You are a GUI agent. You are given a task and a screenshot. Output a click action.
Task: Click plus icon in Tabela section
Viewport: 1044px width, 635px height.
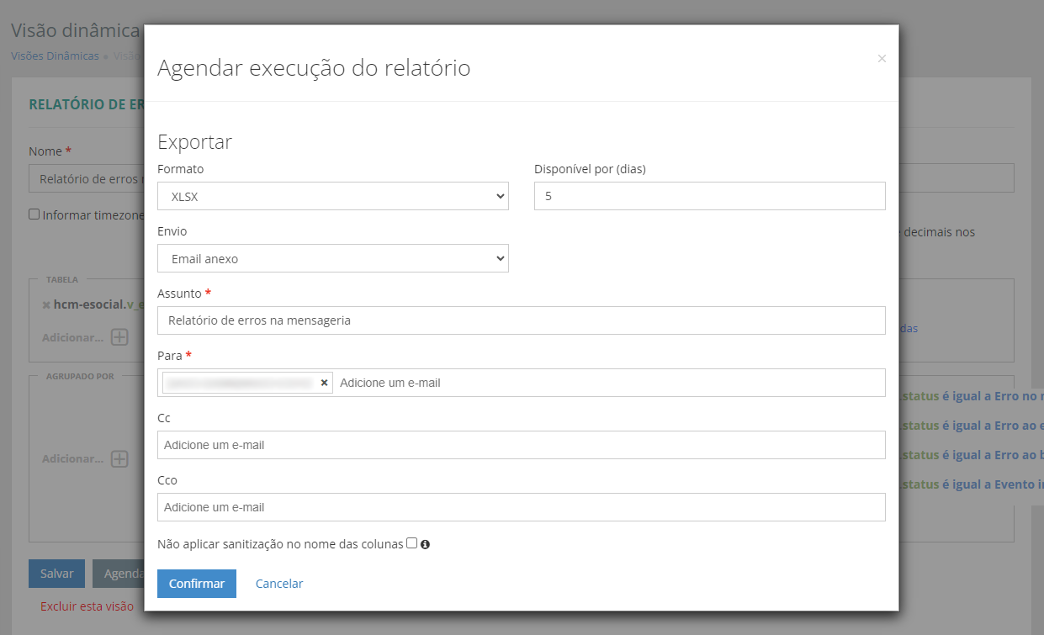point(119,337)
